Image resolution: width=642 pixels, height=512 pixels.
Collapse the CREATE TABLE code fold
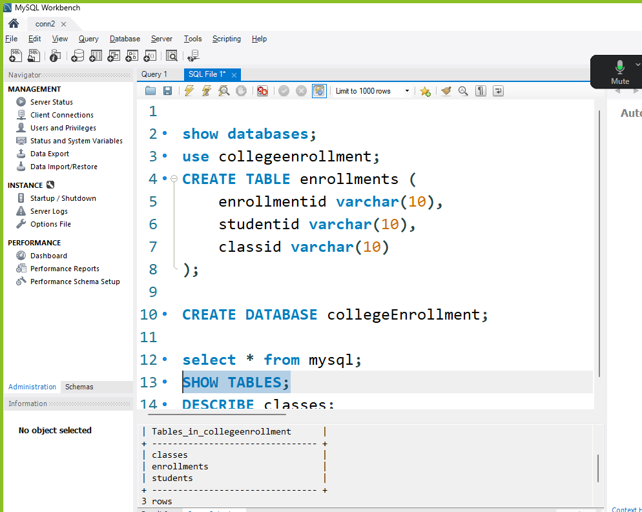point(174,179)
